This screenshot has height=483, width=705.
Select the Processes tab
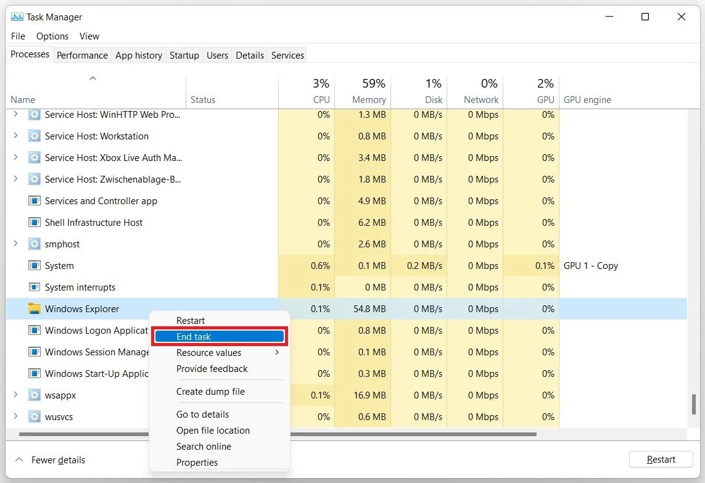point(30,54)
